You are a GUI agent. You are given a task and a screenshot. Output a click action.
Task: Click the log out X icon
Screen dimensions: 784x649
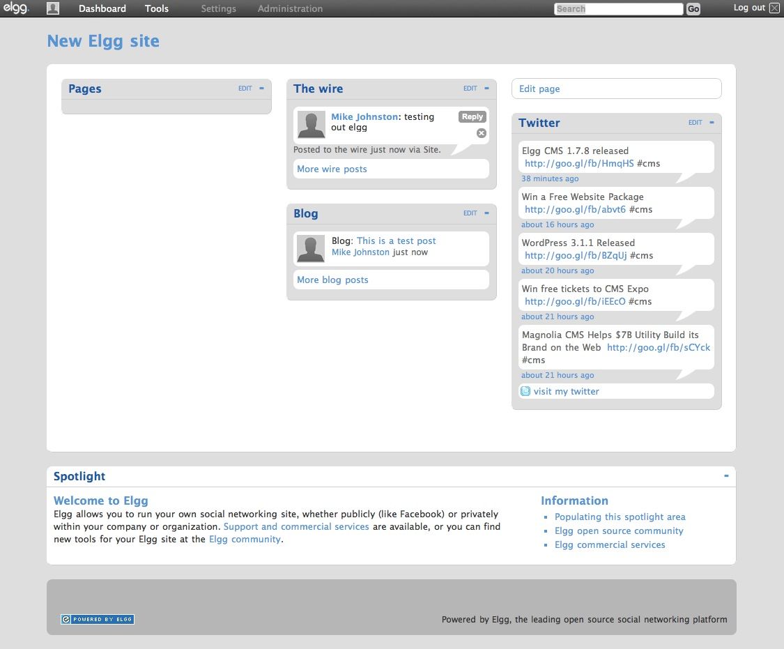point(774,8)
